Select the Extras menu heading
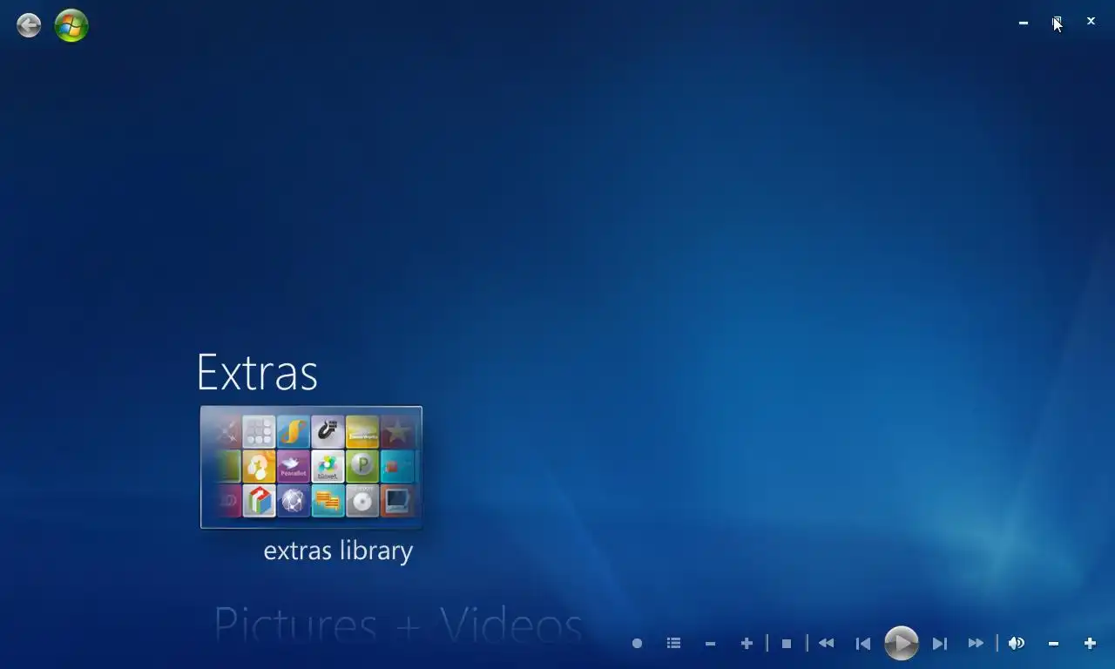 pyautogui.click(x=257, y=372)
